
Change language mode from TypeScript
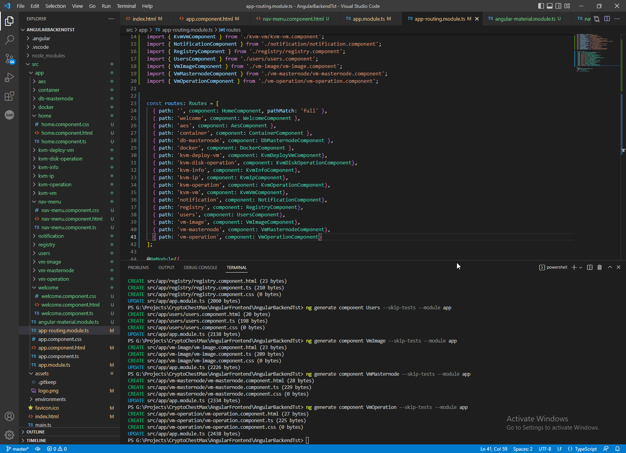click(586, 449)
